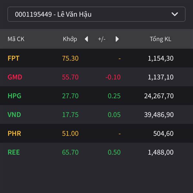This screenshot has width=193, height=193.
Task: Click REE matched price 65.70
Action: click(x=70, y=152)
